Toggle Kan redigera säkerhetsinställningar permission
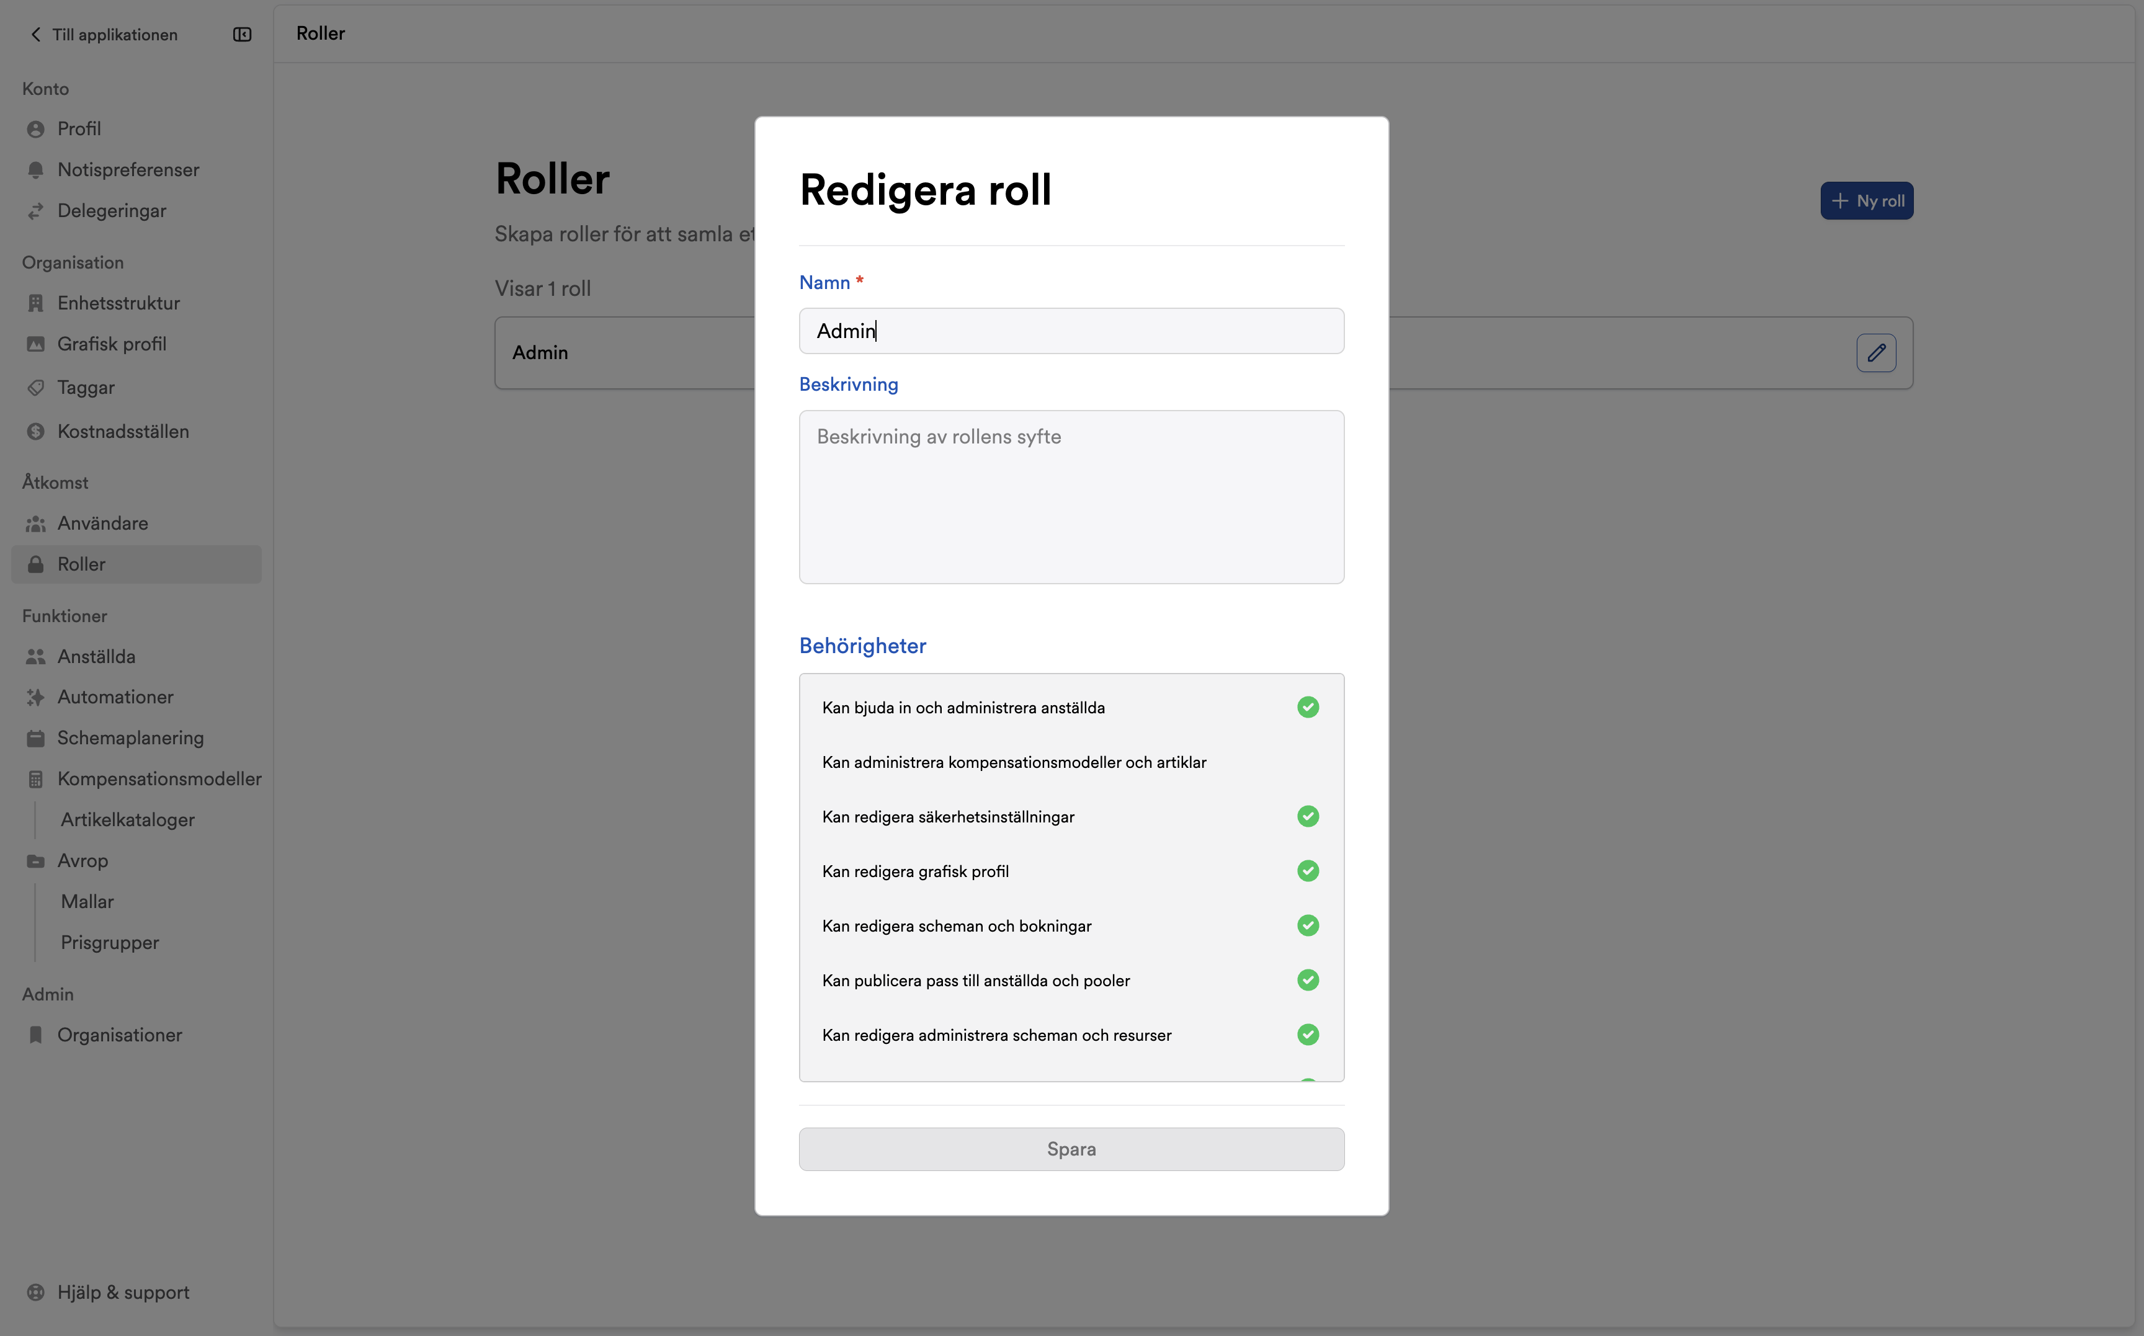The image size is (2144, 1336). tap(1308, 816)
